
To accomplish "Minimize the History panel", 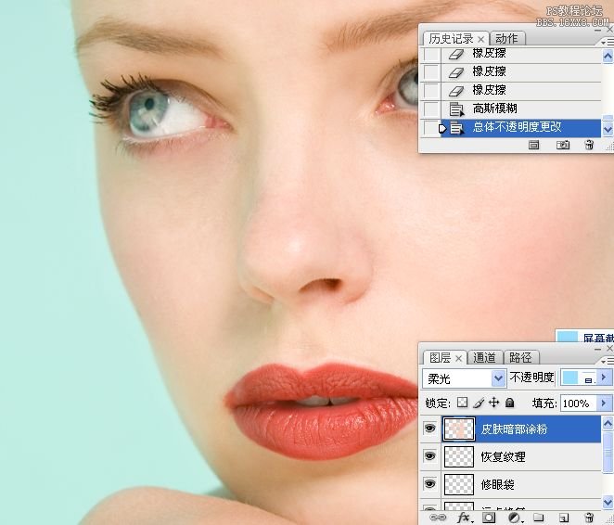I will point(597,30).
